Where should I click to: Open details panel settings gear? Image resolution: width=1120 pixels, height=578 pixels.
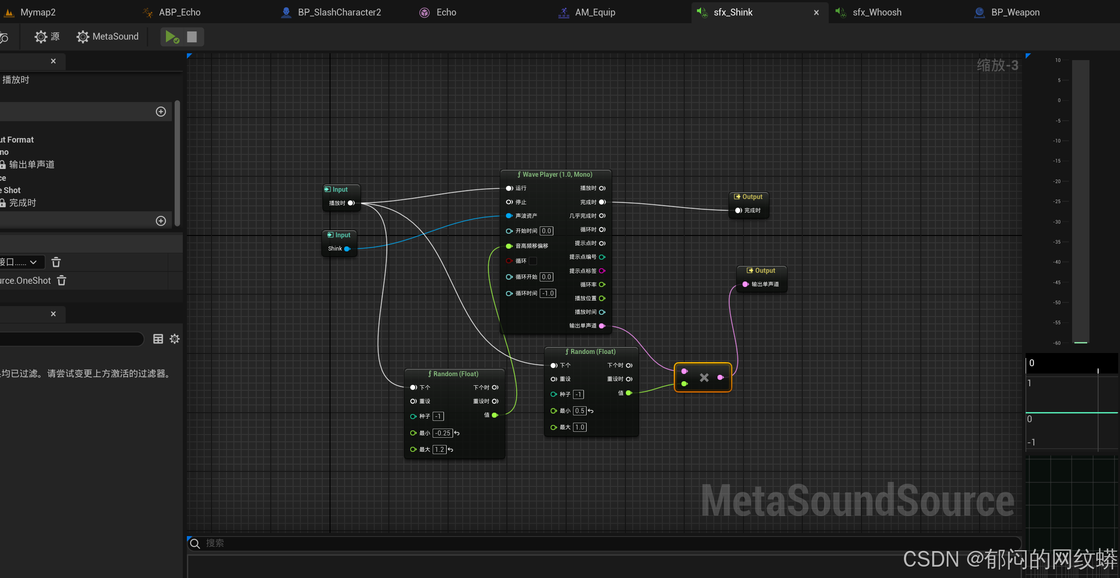[175, 339]
